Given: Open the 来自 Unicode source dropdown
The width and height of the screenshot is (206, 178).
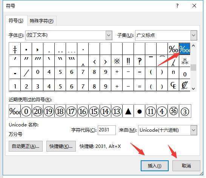Looking at the screenshot, I should click(194, 130).
